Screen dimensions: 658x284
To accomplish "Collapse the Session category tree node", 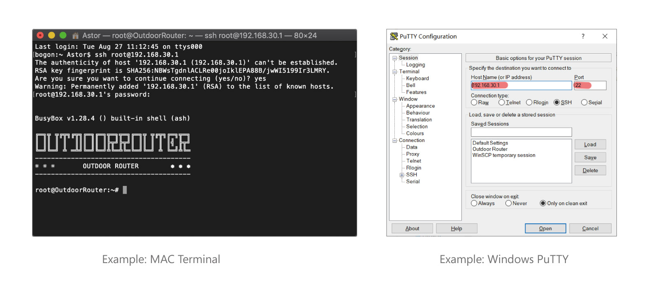I will click(395, 58).
